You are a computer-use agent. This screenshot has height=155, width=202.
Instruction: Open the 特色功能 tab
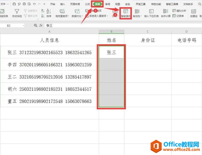point(156,4)
